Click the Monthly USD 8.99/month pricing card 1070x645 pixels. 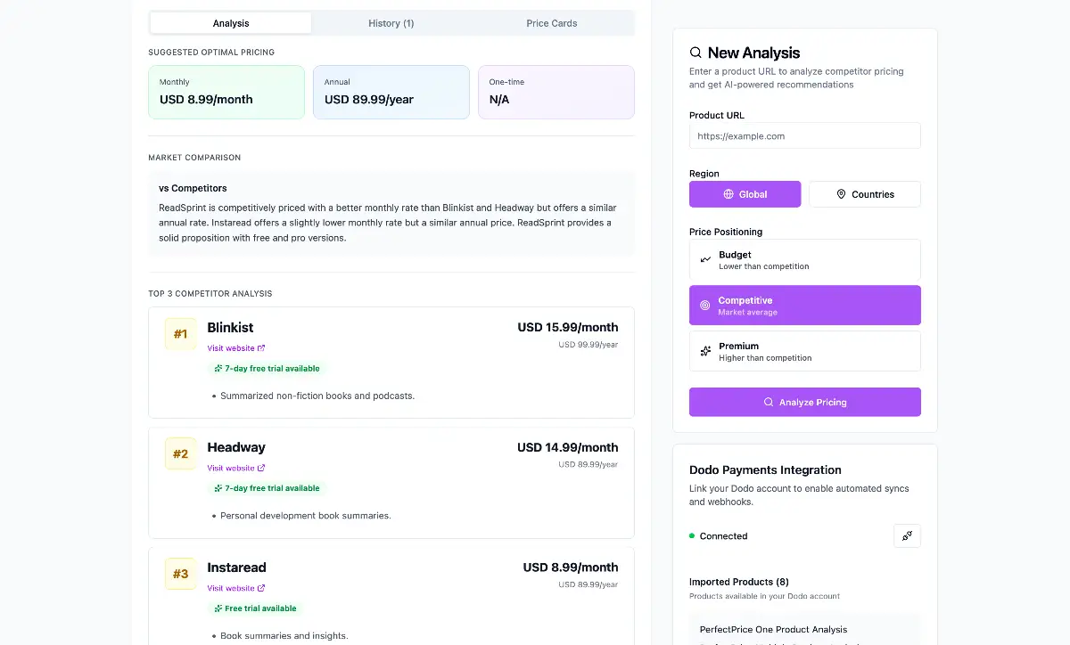[226, 92]
